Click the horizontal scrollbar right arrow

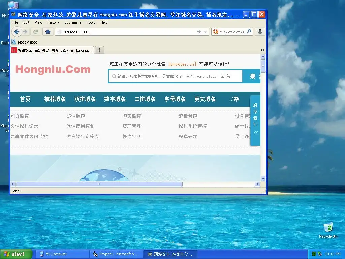coord(257,184)
